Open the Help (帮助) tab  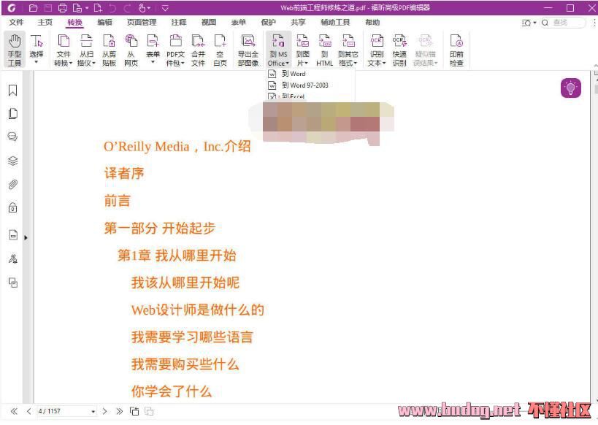[372, 23]
